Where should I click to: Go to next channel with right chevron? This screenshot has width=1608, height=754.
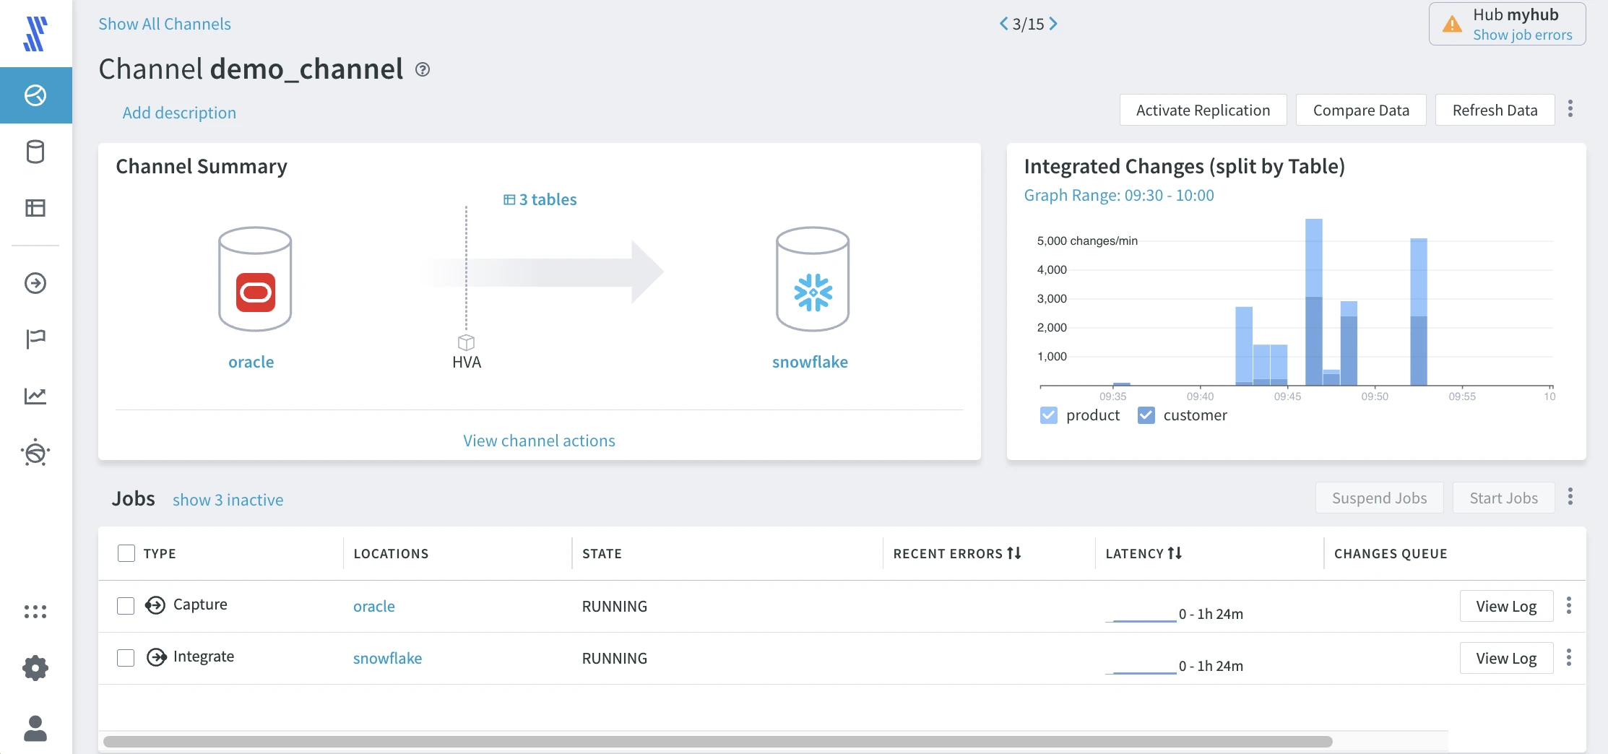pyautogui.click(x=1054, y=24)
